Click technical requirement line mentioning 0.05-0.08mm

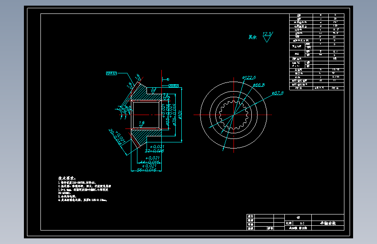pyautogui.click(x=83, y=200)
